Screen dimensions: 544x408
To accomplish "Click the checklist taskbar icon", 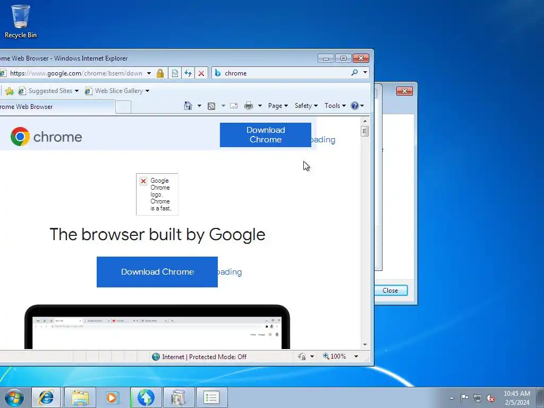I will (x=211, y=397).
